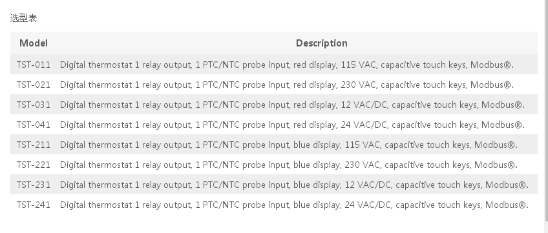Click the red display 12 VAC/DC description
Screen dimensions: 548x233
click(x=292, y=105)
